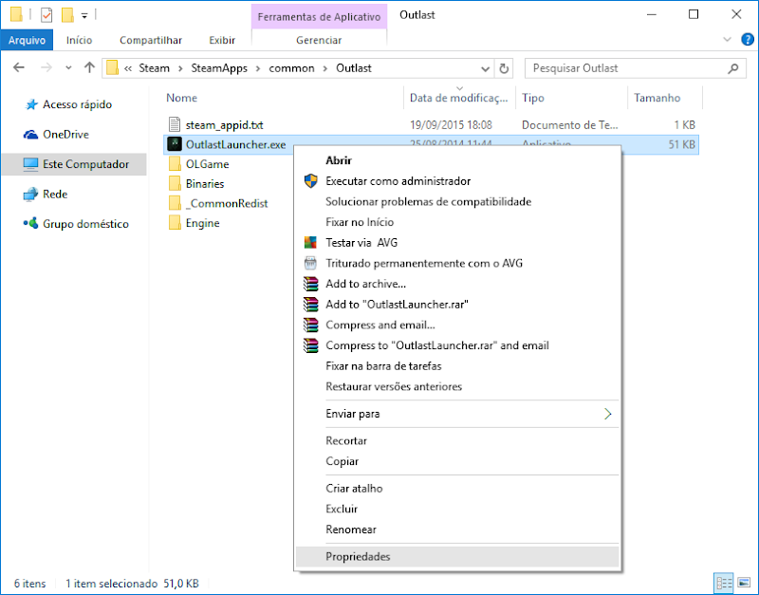This screenshot has height=595, width=759.
Task: Choose Add to "OutlastLauncher.rar"
Action: tap(457, 305)
